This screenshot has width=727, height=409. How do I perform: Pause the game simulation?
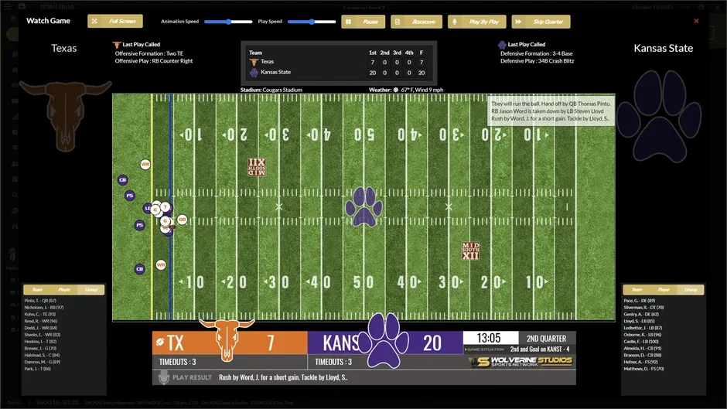pyautogui.click(x=363, y=22)
